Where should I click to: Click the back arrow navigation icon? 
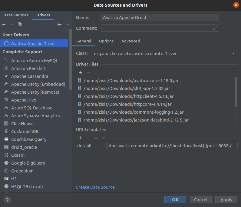[x=60, y=25]
